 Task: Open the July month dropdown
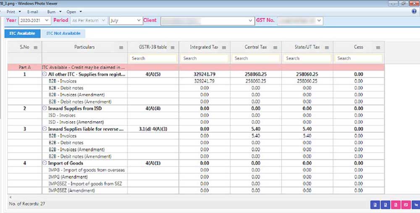pos(139,20)
